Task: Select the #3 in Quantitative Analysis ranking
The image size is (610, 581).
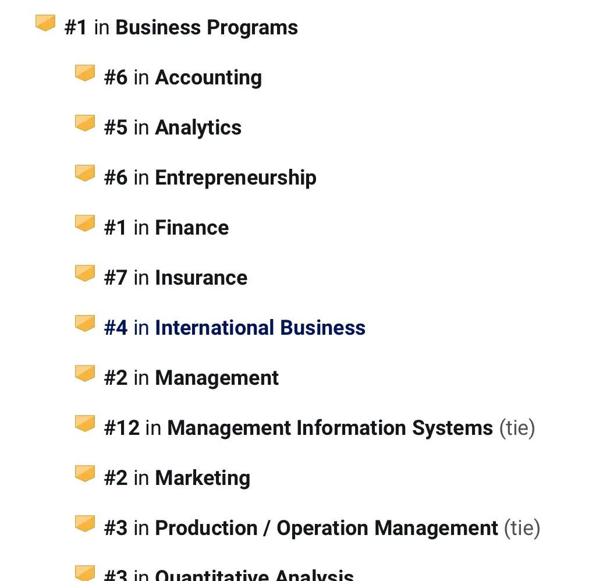Action: 229,575
